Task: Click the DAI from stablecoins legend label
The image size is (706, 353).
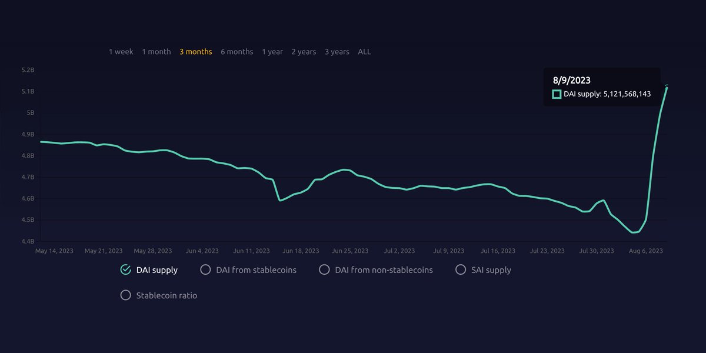Action: (256, 270)
